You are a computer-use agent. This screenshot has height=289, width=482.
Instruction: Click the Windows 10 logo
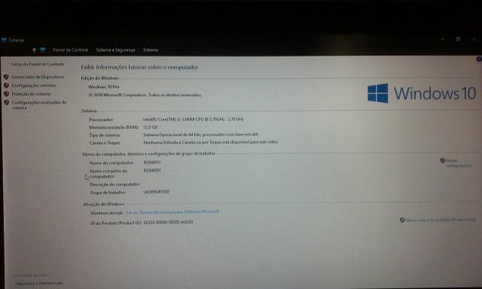pyautogui.click(x=422, y=93)
